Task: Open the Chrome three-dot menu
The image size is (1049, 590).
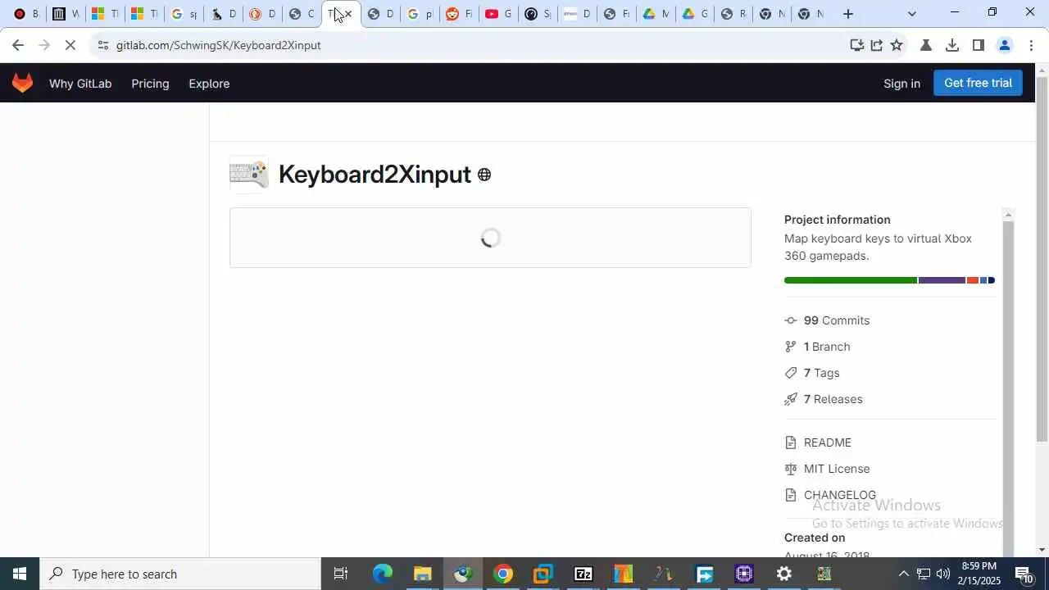Action: point(1032,45)
